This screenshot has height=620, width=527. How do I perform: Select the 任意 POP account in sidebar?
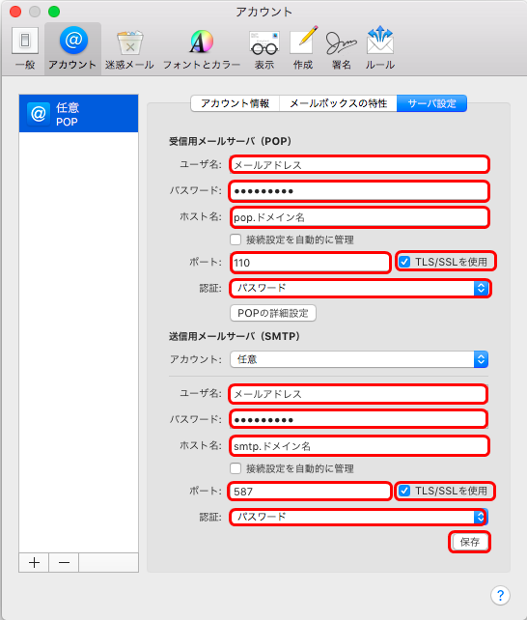pyautogui.click(x=78, y=114)
